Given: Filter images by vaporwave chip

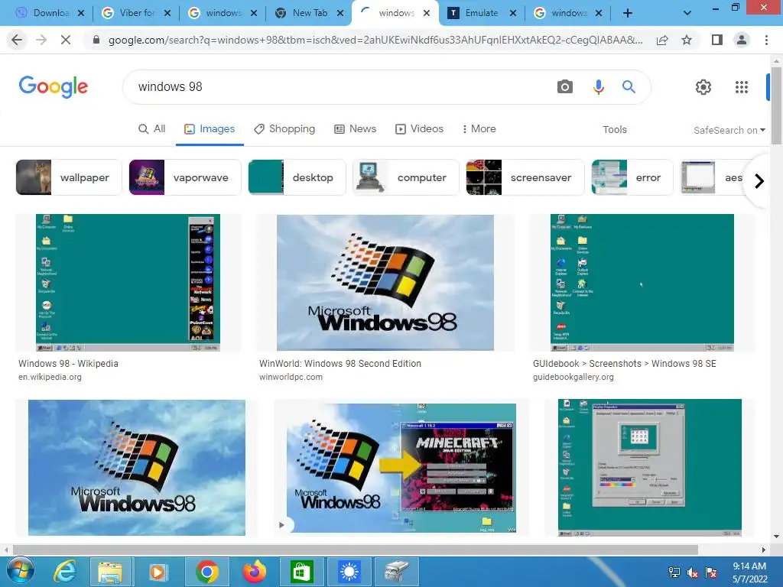Looking at the screenshot, I should (x=185, y=177).
